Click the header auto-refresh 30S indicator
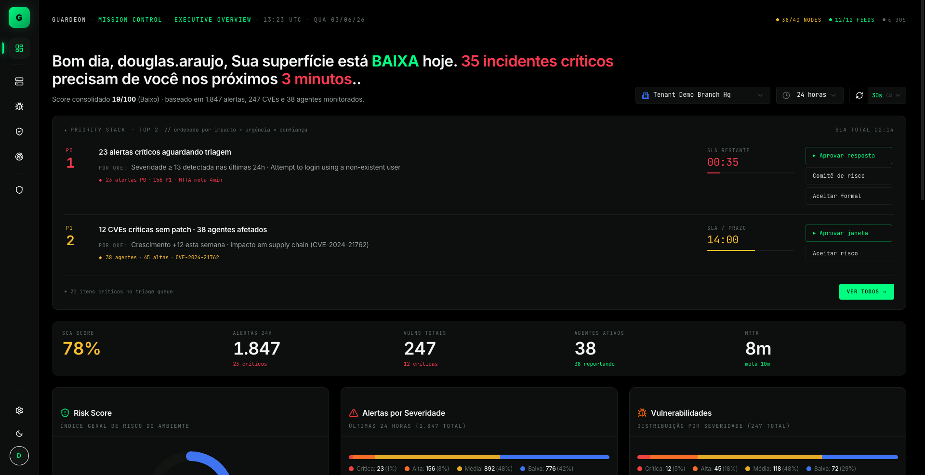The width and height of the screenshot is (925, 475). 894,20
